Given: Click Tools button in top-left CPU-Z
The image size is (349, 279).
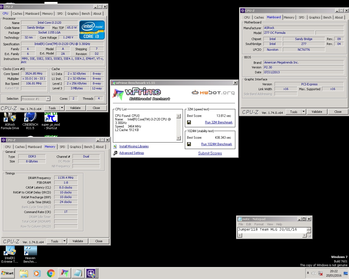Looking at the screenshot, I should point(52,108).
